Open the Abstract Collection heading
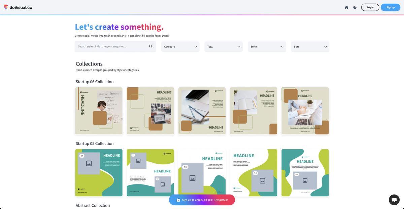This screenshot has height=209, width=404. coord(93,205)
